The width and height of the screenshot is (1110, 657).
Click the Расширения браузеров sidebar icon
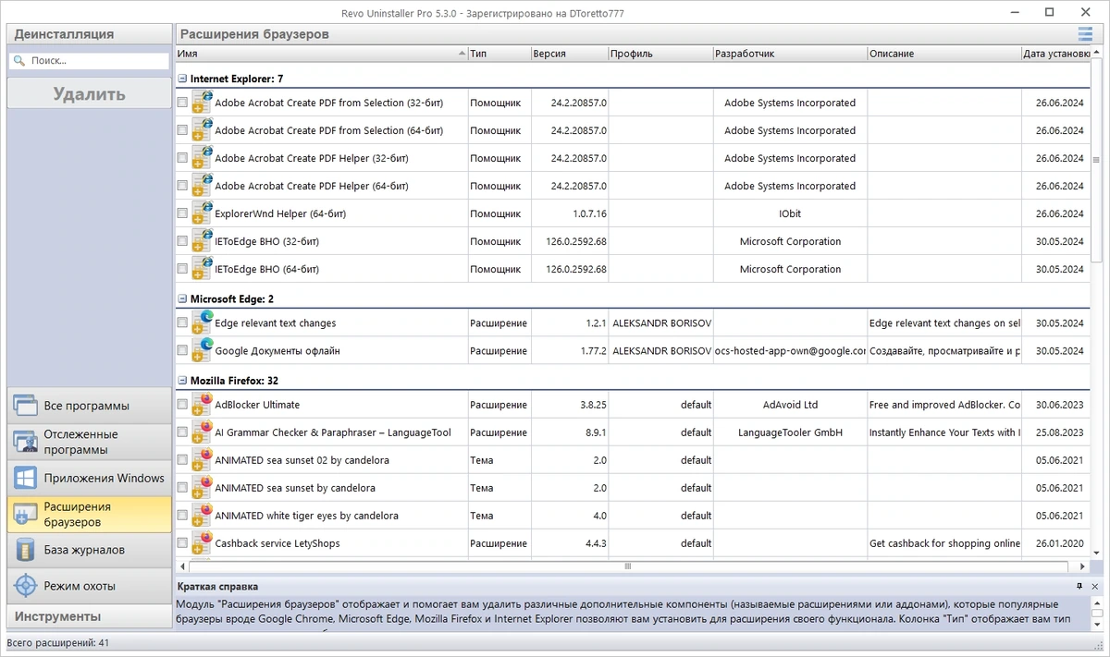pyautogui.click(x=25, y=514)
